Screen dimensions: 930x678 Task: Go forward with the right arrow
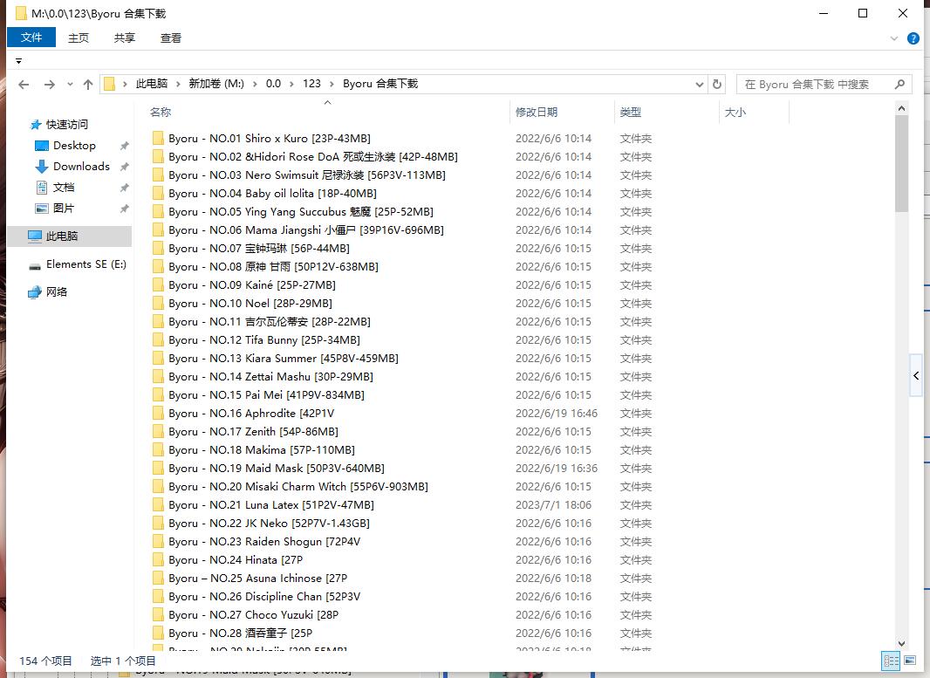(50, 85)
